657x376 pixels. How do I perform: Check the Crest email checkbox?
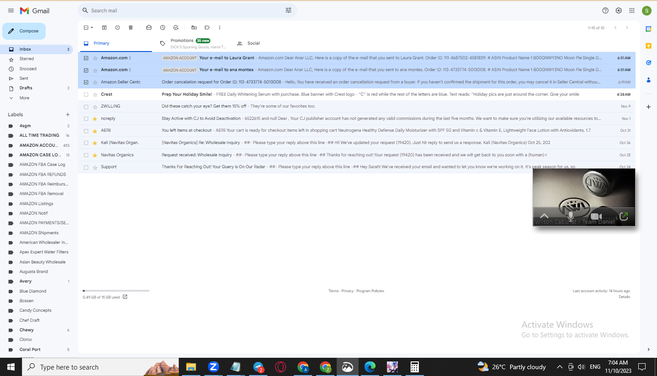click(86, 94)
